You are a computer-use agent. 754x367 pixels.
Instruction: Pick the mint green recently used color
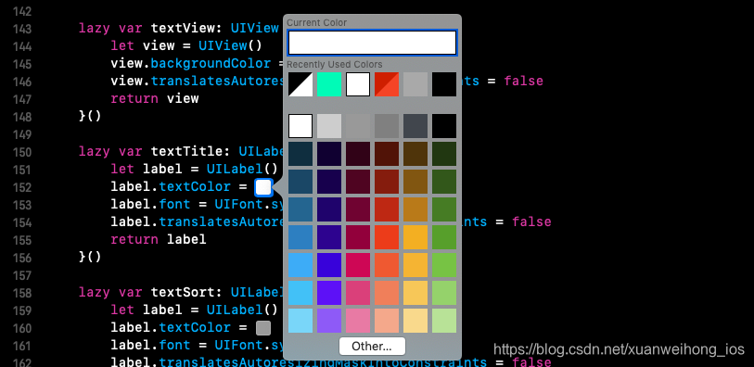click(329, 84)
